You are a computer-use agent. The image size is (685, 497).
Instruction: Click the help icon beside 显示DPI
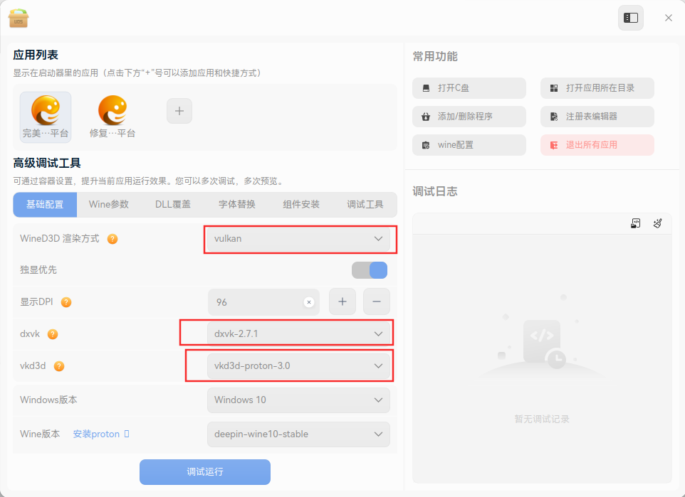(66, 302)
